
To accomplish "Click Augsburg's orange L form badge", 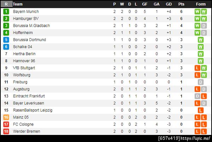I will pyautogui.click(x=198, y=89).
